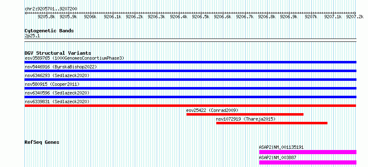Click the 9206.1k ruler tick label

[112, 17]
